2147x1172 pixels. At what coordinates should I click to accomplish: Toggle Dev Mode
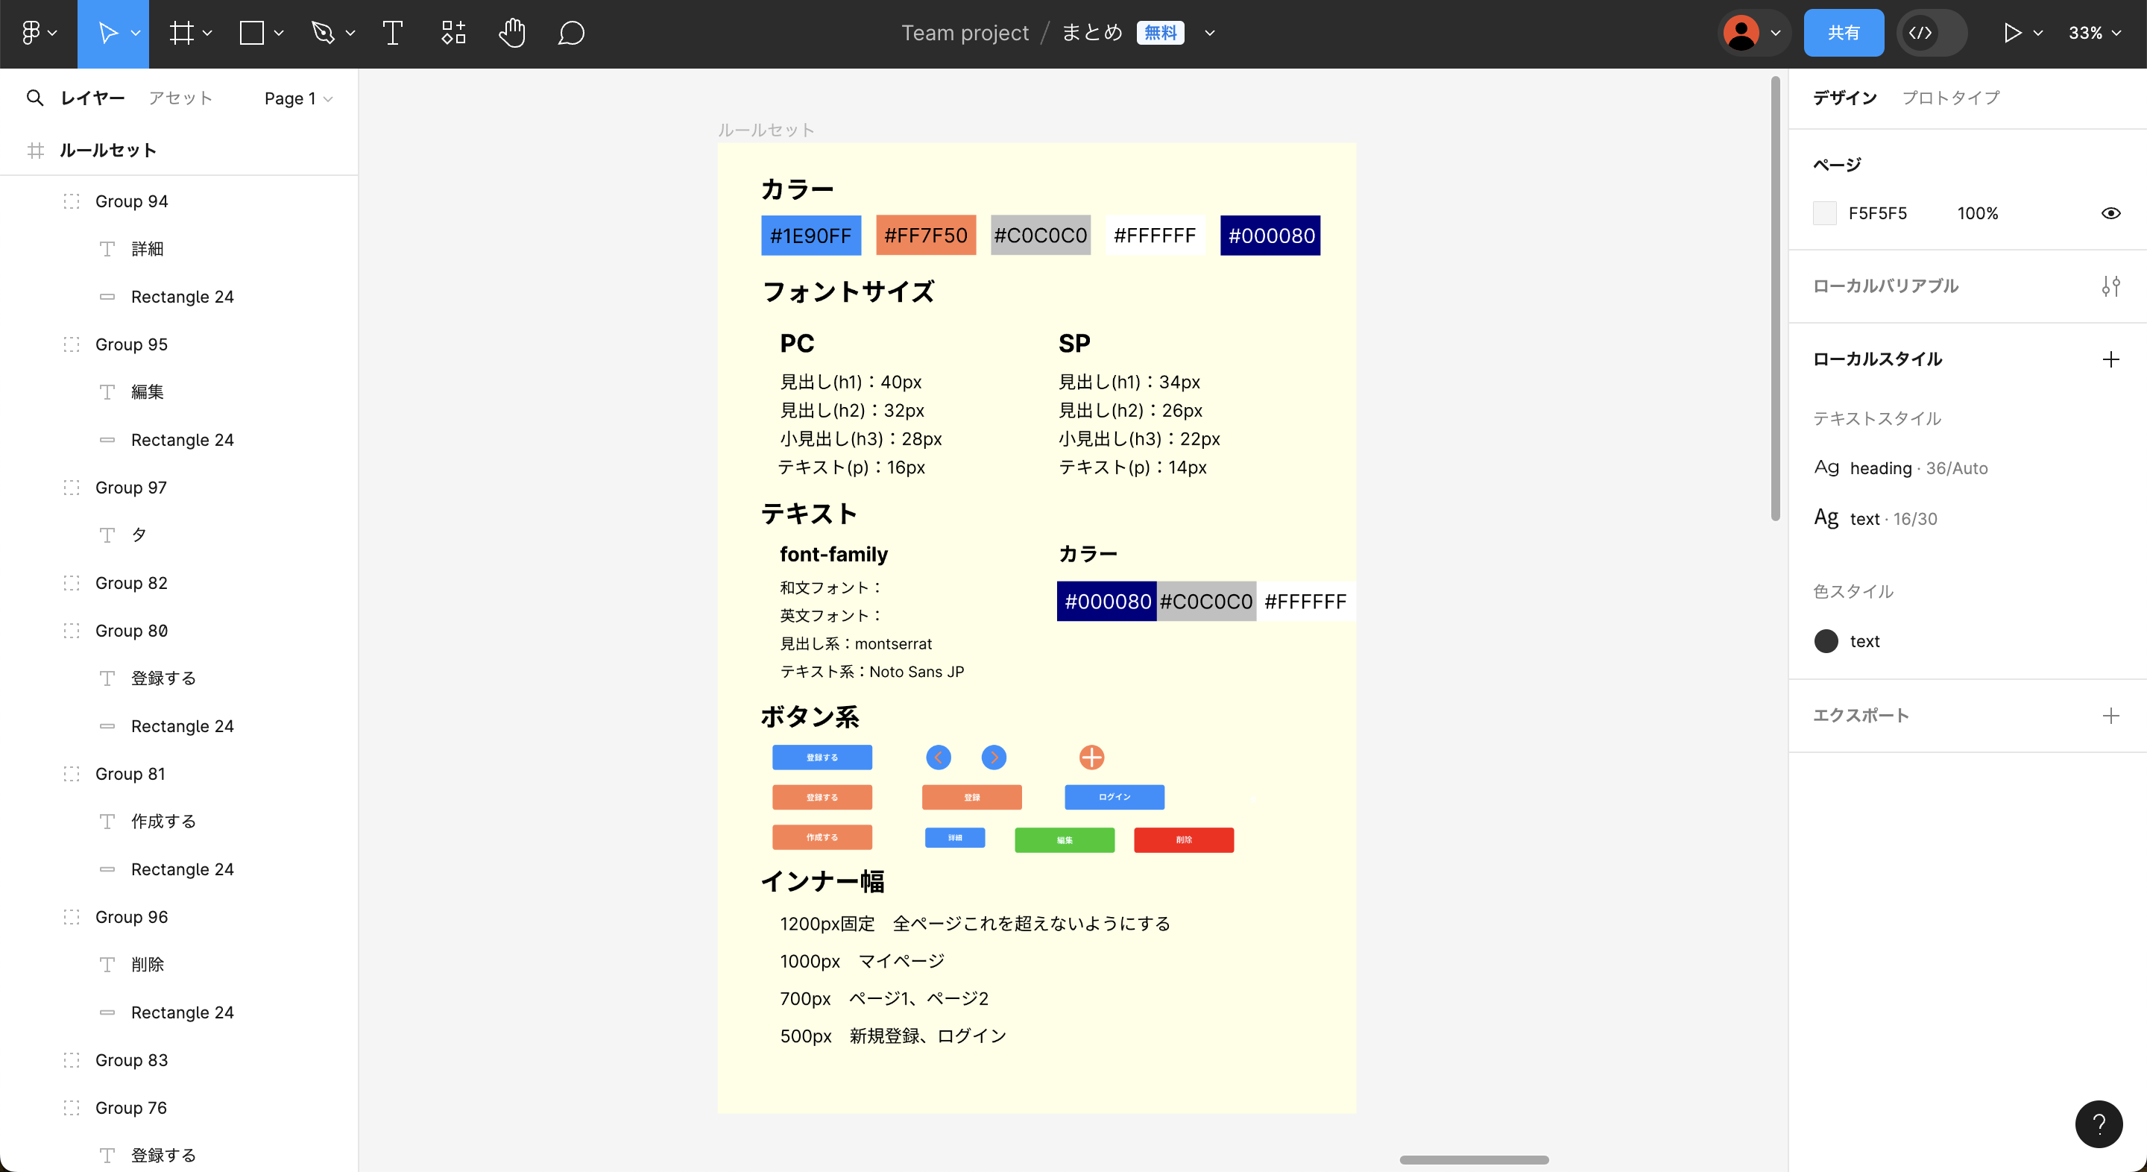[1923, 34]
